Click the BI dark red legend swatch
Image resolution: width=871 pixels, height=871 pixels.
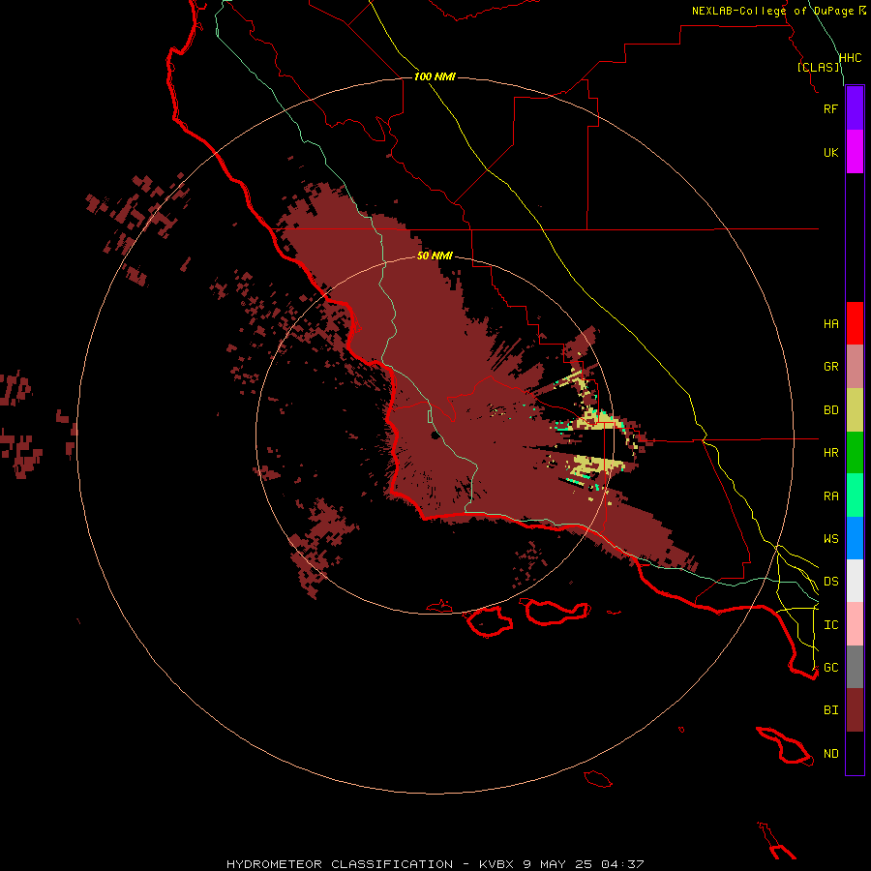[x=855, y=710]
